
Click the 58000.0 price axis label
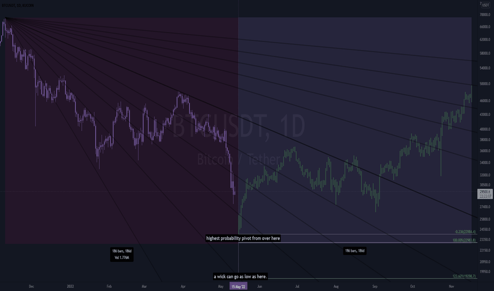pos(485,53)
